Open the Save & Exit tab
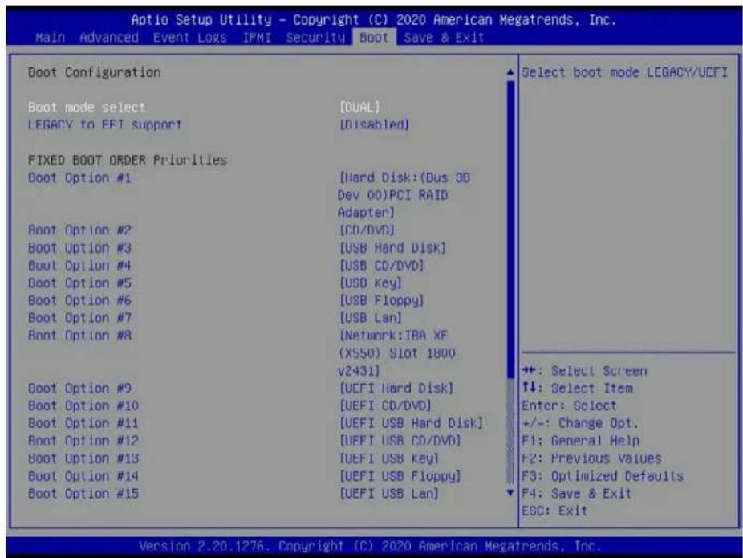Image resolution: width=743 pixels, height=558 pixels. [x=444, y=38]
